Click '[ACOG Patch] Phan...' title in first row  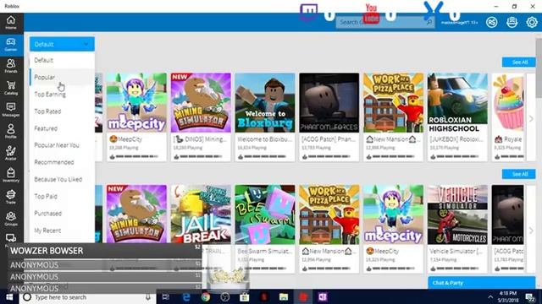coord(329,139)
